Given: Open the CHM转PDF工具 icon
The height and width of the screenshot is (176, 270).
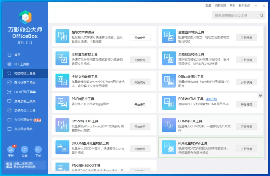Looking at the screenshot, I should pos(169,125).
